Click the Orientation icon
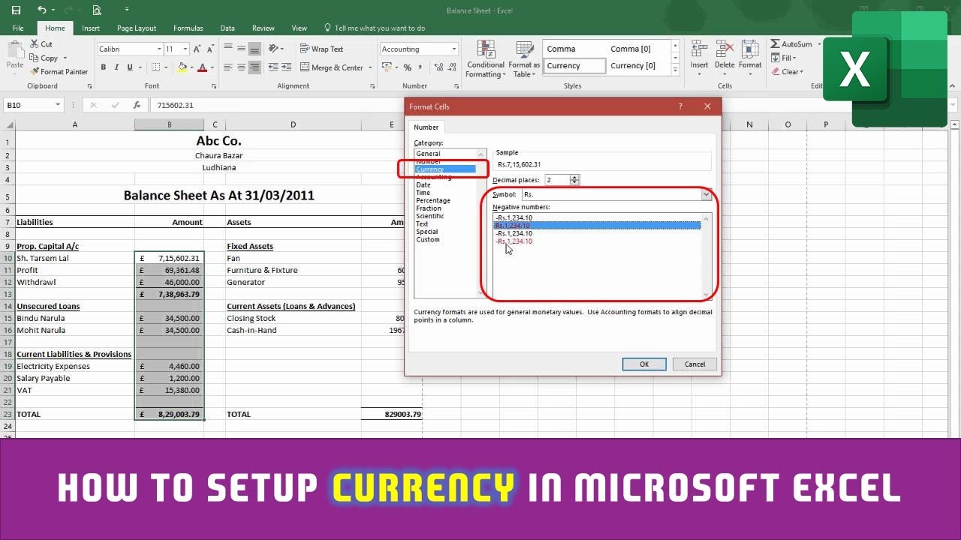Screen dimensions: 961x540 [273, 49]
